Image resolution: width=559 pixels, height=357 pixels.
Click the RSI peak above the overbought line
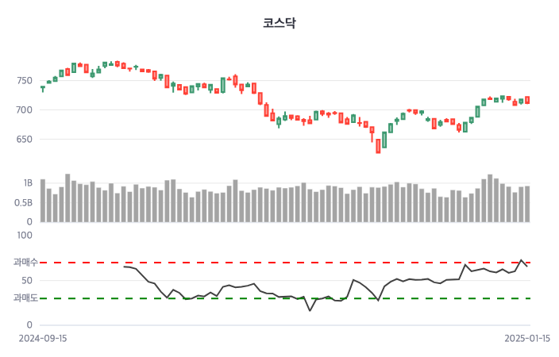point(521,260)
